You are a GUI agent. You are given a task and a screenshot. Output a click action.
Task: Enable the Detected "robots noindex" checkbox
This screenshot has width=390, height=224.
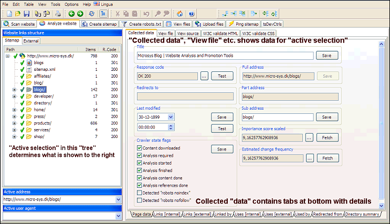[140, 193]
